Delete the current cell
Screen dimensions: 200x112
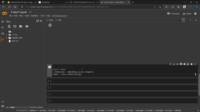click(192, 64)
